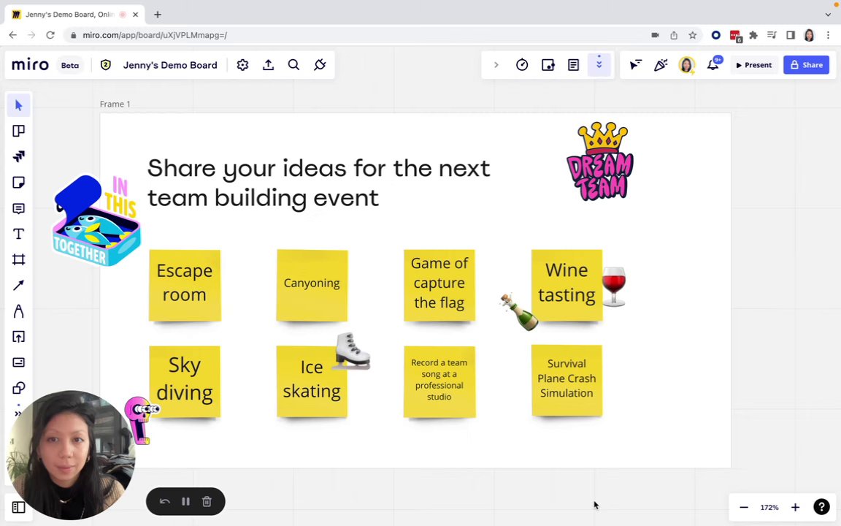This screenshot has height=526, width=841.
Task: Select the sticky note tool
Action: point(19,183)
